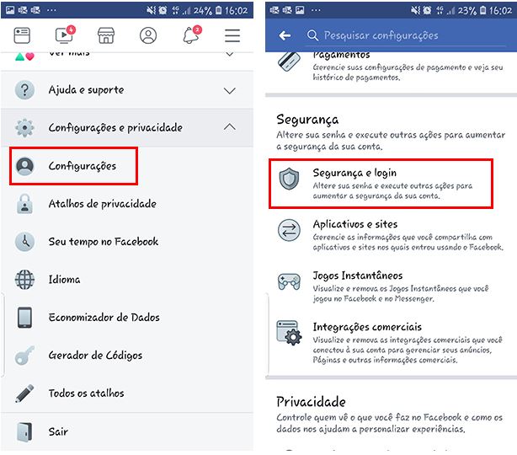Focus the Pesquisar configurações search field
Screen dimensions: 517x455
[x=406, y=35]
